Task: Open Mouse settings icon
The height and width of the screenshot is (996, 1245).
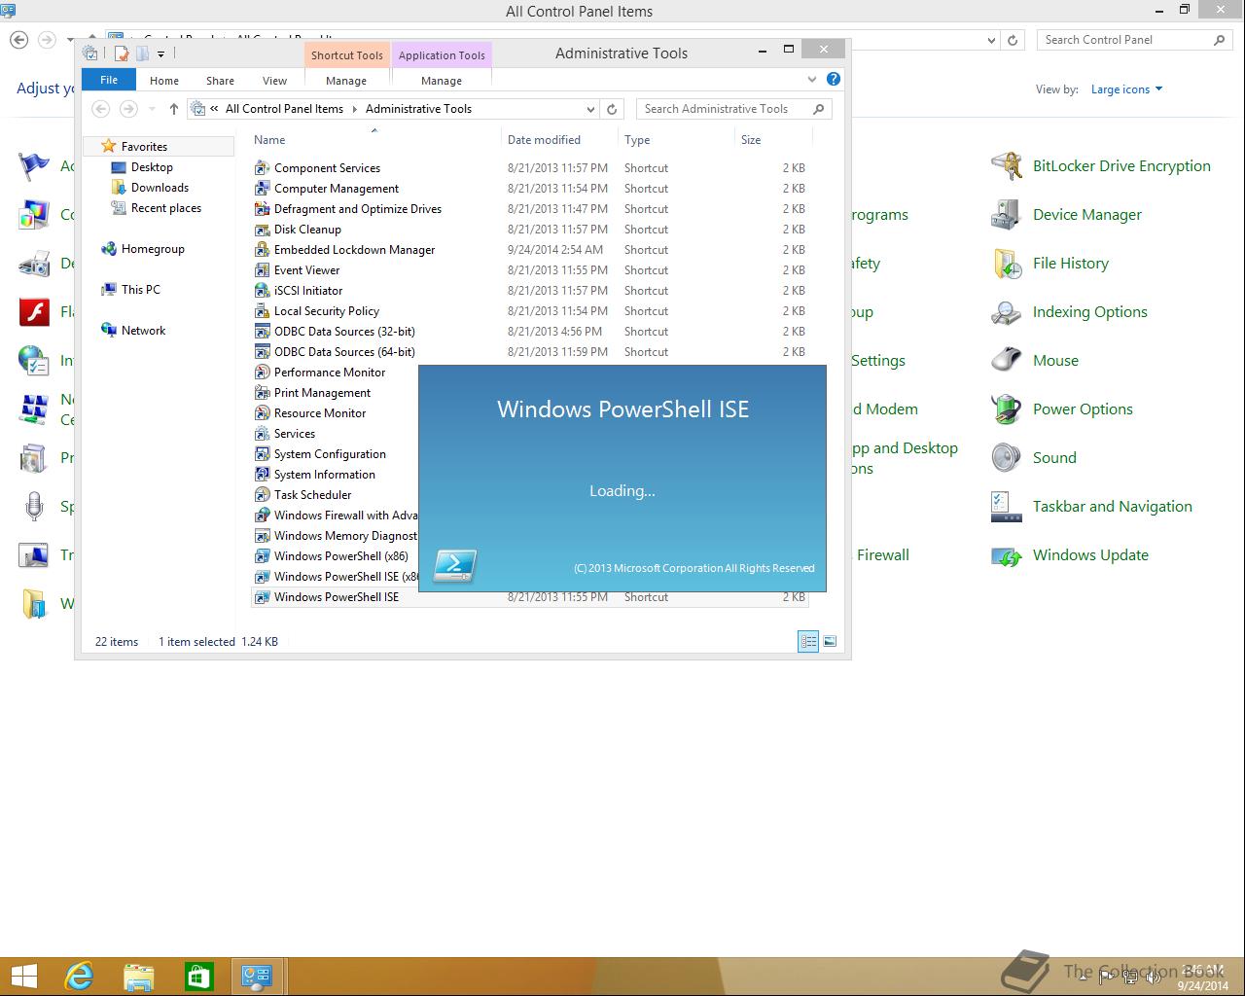Action: [1007, 361]
